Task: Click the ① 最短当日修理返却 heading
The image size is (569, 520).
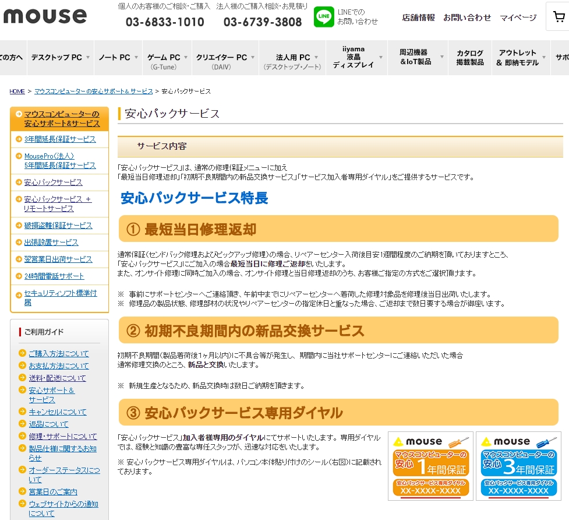Action: coord(338,229)
